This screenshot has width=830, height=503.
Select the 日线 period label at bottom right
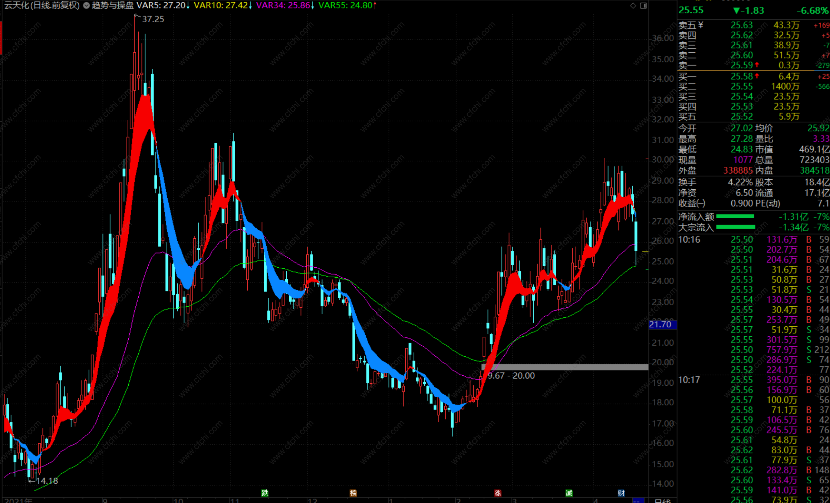point(662,500)
